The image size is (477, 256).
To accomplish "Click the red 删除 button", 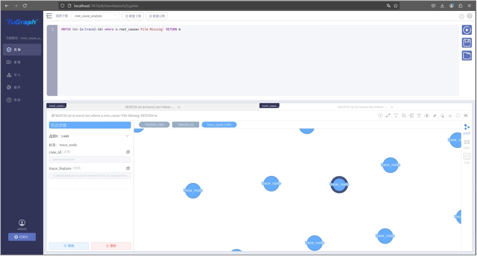I will pyautogui.click(x=111, y=246).
